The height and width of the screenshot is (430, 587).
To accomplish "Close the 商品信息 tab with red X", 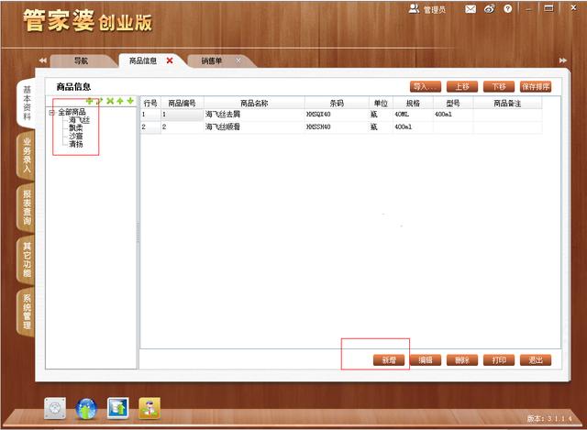I will (x=170, y=61).
